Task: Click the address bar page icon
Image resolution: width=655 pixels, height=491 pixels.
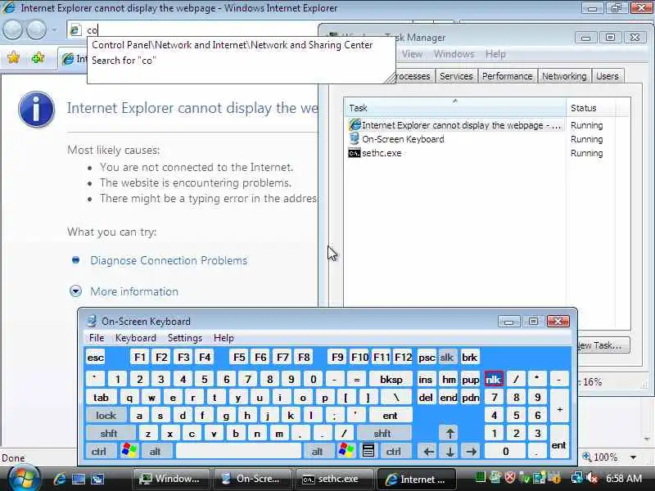Action: pos(75,29)
